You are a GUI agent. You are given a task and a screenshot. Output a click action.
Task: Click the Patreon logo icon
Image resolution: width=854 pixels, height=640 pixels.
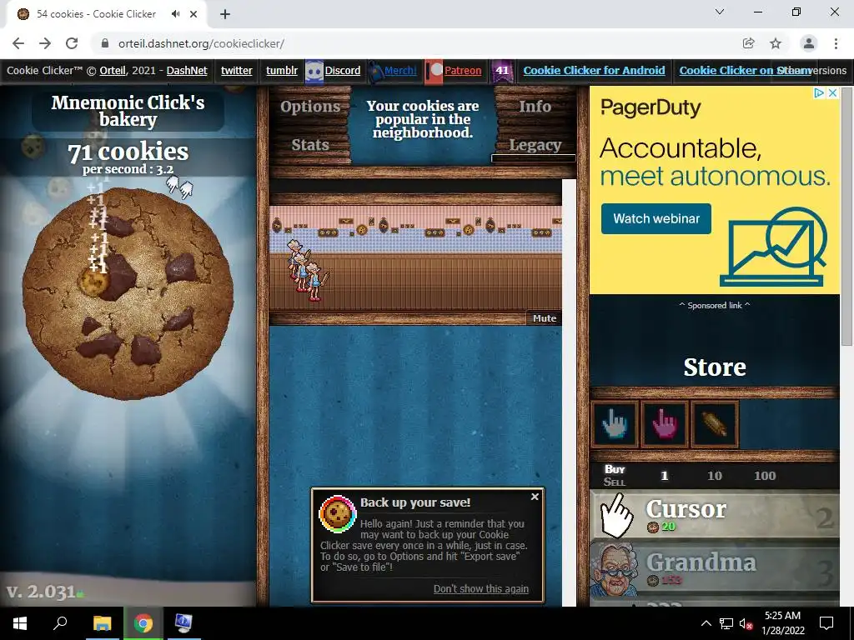coord(434,72)
